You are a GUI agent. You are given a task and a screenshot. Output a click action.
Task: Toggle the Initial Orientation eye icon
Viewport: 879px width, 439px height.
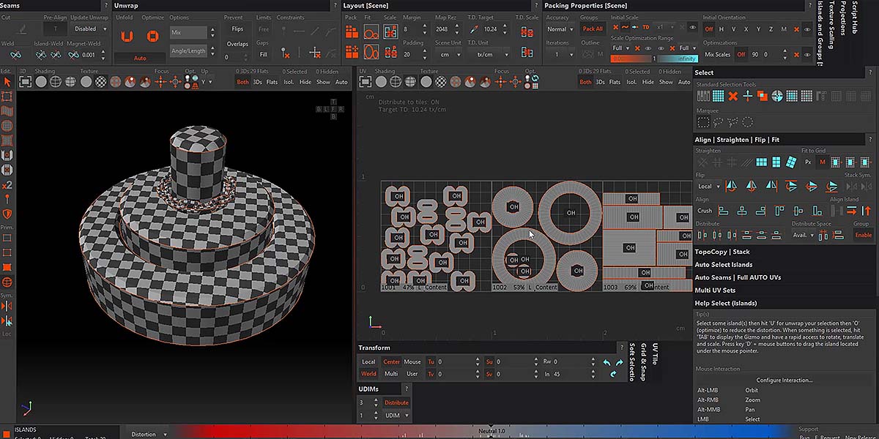807,29
